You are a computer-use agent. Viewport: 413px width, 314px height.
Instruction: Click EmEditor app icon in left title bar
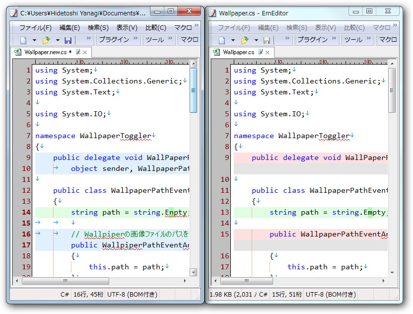pyautogui.click(x=14, y=13)
